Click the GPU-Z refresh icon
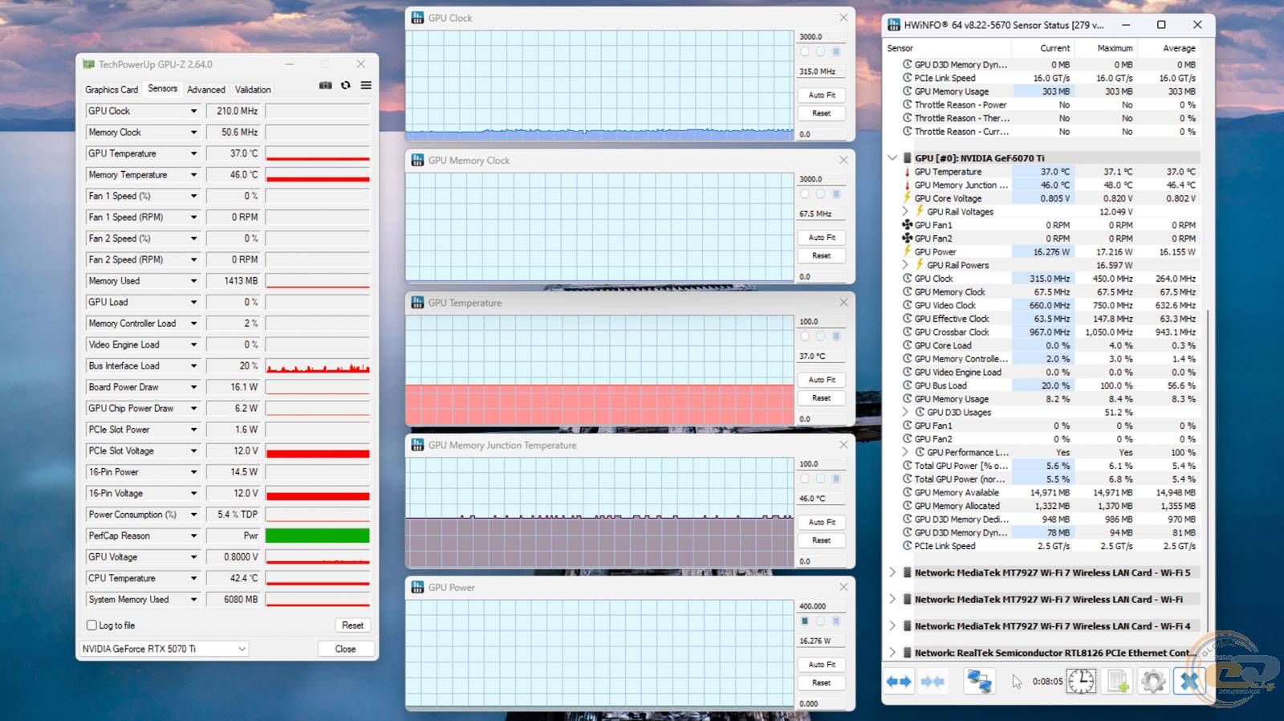 pos(346,85)
